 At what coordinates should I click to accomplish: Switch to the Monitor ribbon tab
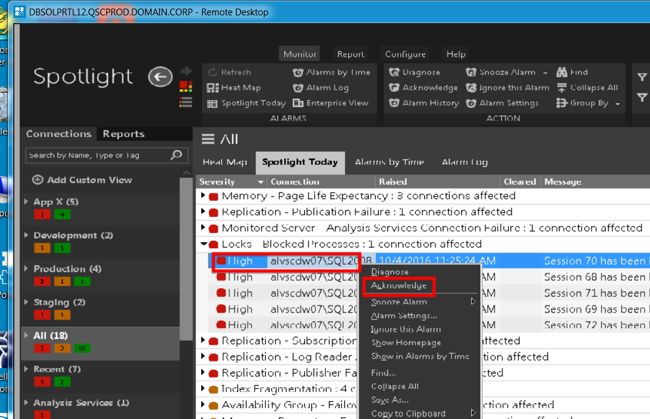tap(299, 54)
